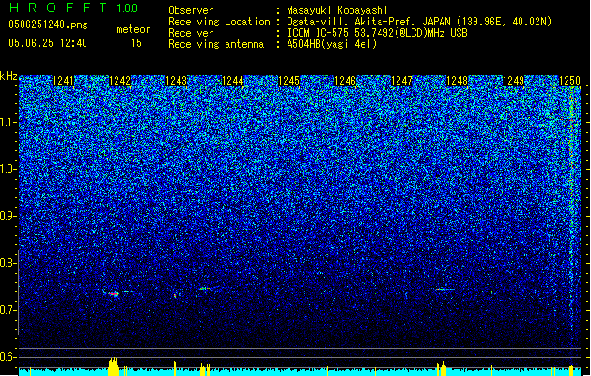Click the tall yellow power spike under 1242
The height and width of the screenshot is (376, 591).
114,367
